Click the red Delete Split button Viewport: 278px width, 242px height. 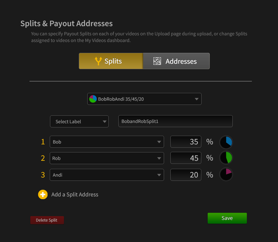pos(47,220)
